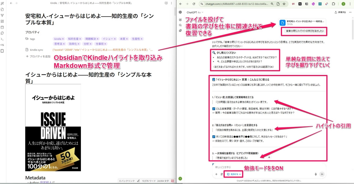Click the zoom magnifier icon in the address bar

[272, 4]
